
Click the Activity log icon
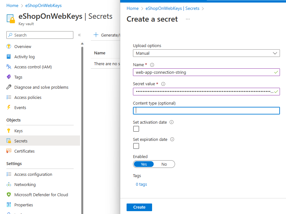(9, 57)
